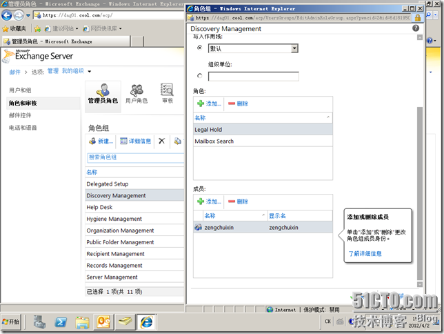Image resolution: width=444 pixels, height=334 pixels.
Task: Expand the 管理 我的组织 dropdown arrow
Action: (x=90, y=71)
